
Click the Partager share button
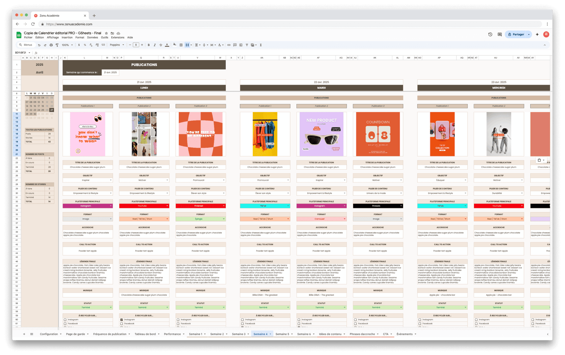click(x=516, y=35)
